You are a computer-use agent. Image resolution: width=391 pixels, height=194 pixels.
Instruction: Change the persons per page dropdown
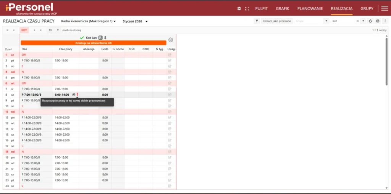(58, 30)
